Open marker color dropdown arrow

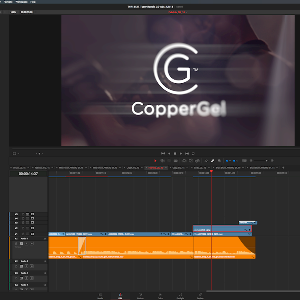tap(237, 161)
